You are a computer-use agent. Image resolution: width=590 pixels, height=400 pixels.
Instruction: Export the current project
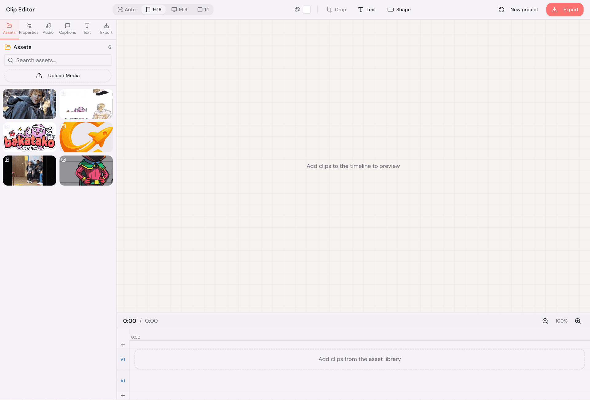pyautogui.click(x=564, y=10)
